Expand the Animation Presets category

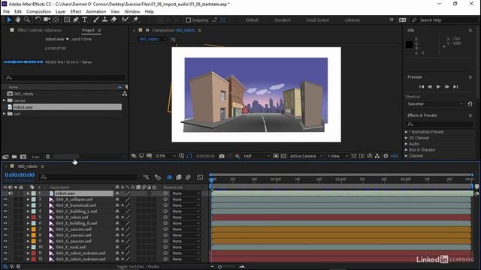click(x=406, y=132)
